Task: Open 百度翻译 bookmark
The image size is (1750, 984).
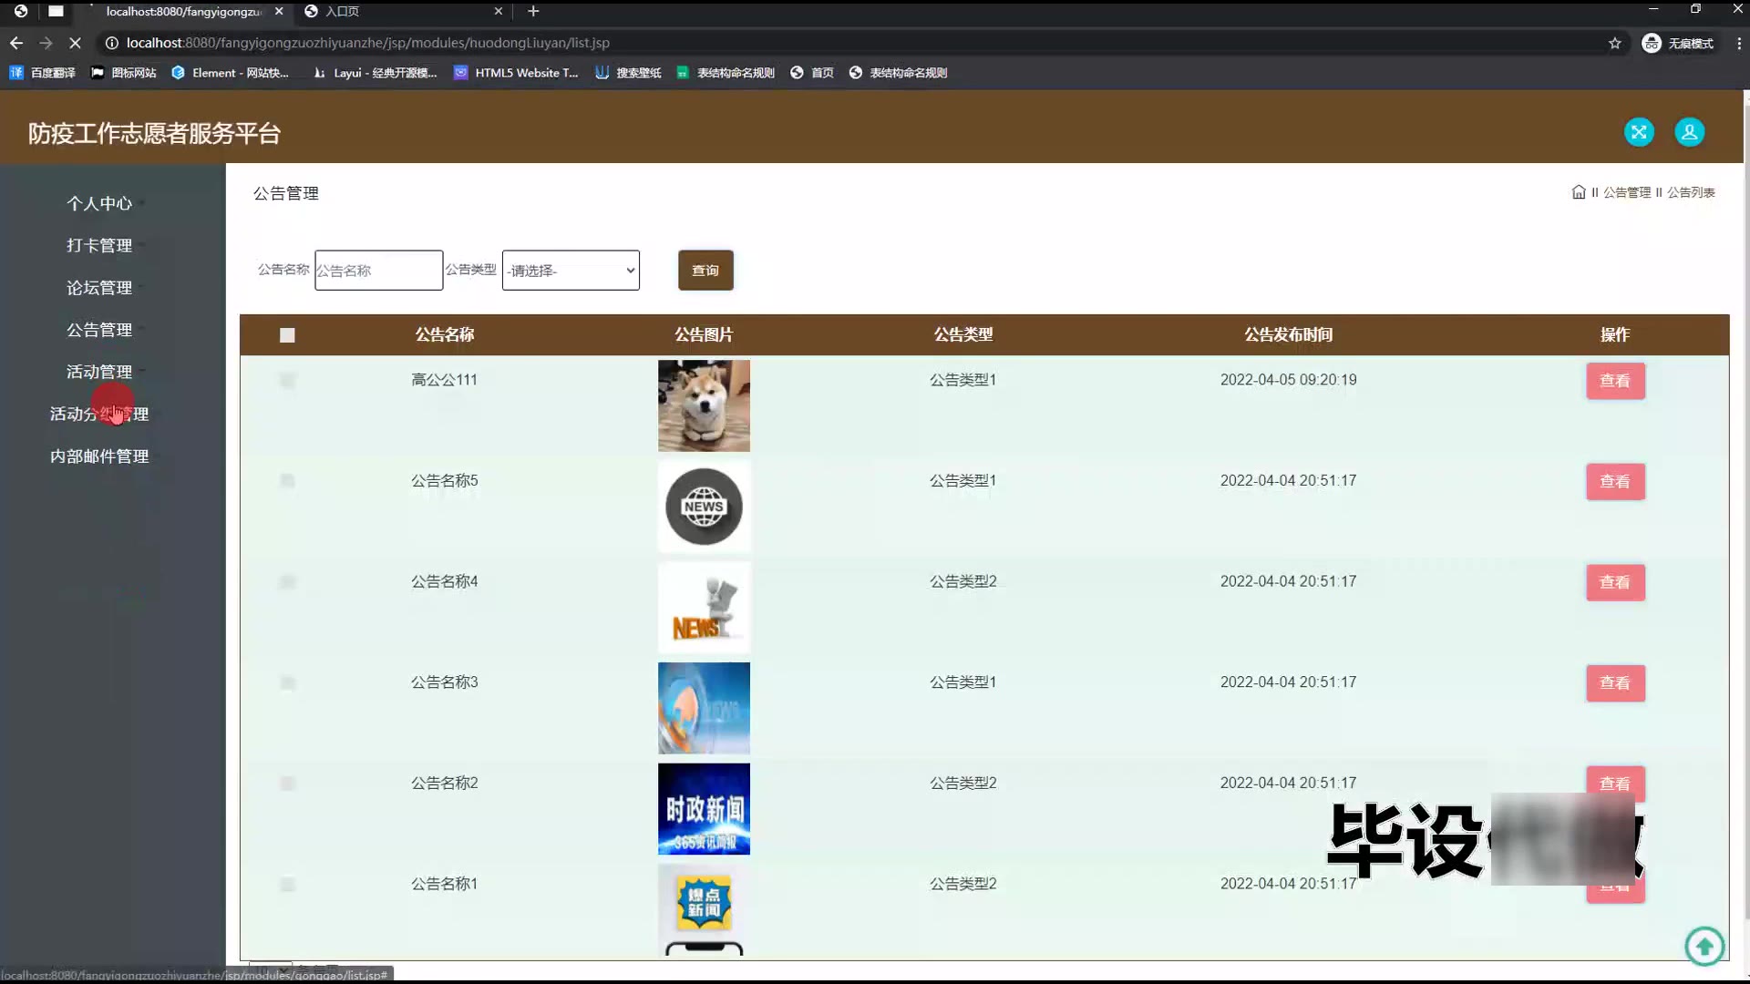Action: pos(43,73)
